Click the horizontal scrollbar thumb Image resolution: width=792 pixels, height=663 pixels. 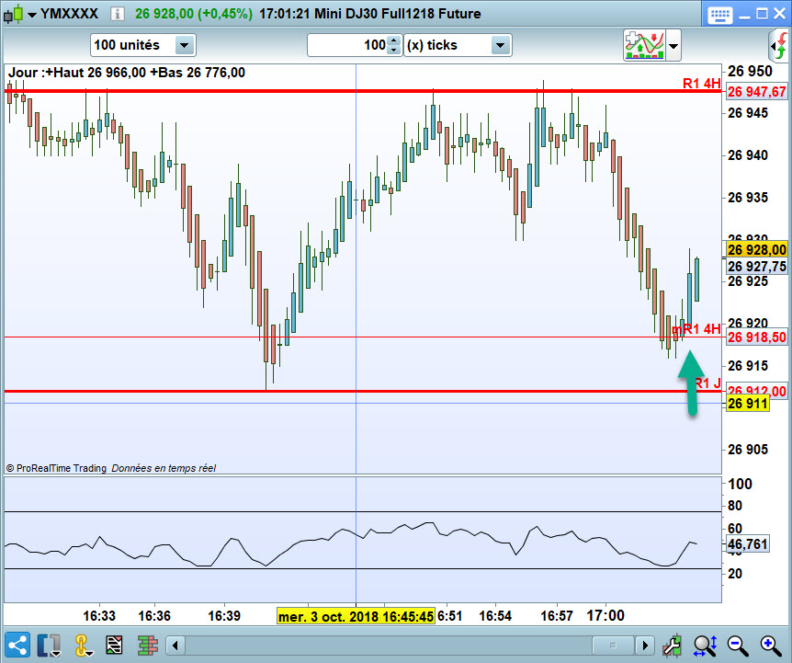pos(613,646)
